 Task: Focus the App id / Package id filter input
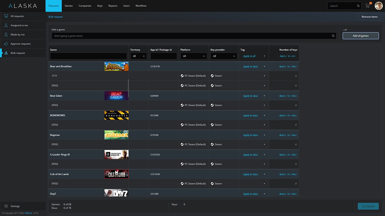(164, 56)
